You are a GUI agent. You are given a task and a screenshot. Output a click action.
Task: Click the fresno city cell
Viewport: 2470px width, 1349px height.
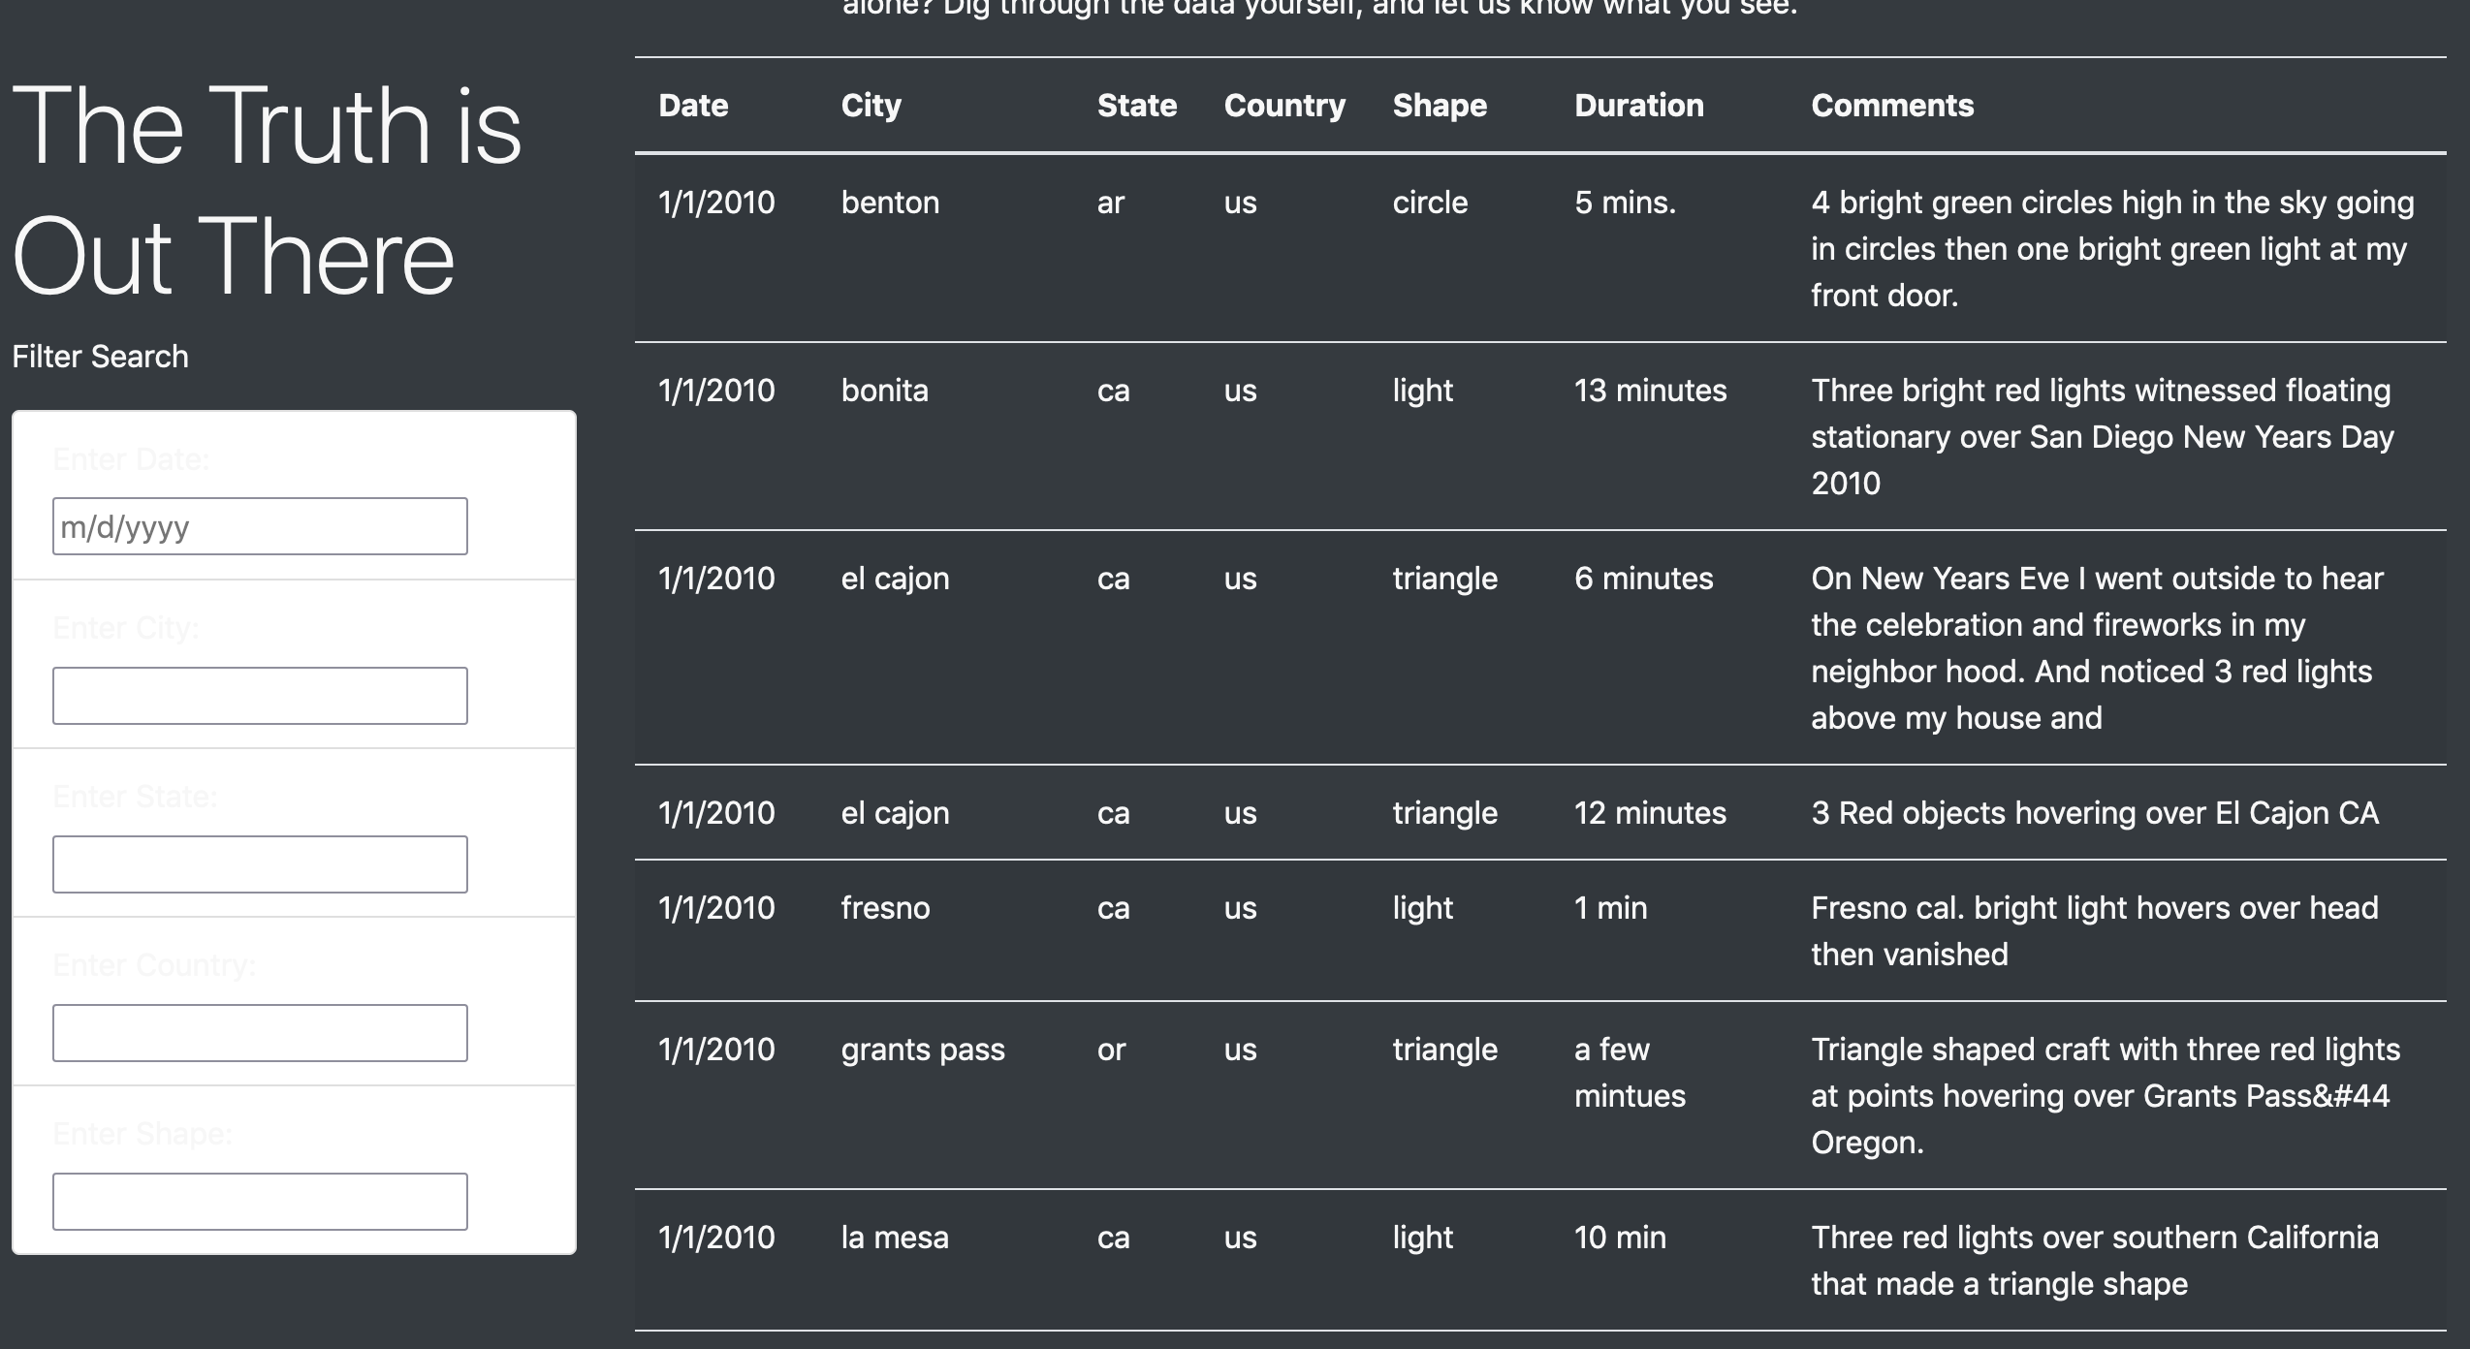pyautogui.click(x=885, y=908)
